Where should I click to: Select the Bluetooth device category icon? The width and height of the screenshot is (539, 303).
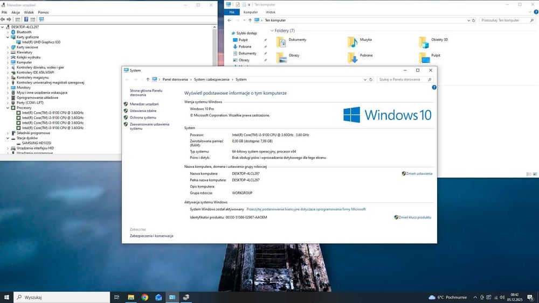pyautogui.click(x=13, y=32)
